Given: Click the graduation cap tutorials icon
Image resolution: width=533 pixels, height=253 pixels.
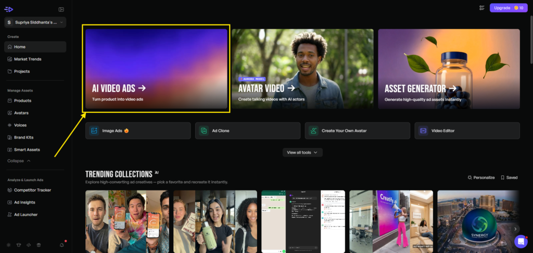Looking at the screenshot, I should click(x=18, y=245).
